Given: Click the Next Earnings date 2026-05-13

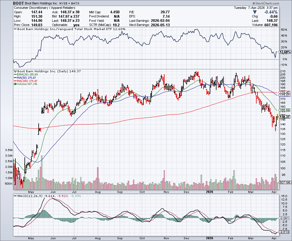Looking at the screenshot, I should (x=160, y=25).
